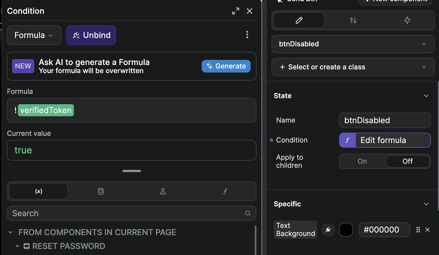Switch to the styles pencil tab

point(298,20)
